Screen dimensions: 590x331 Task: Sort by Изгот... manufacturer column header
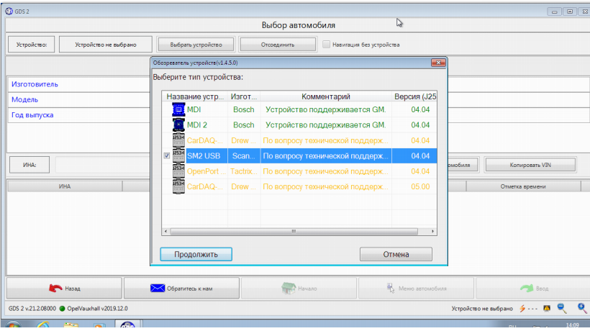pos(244,96)
